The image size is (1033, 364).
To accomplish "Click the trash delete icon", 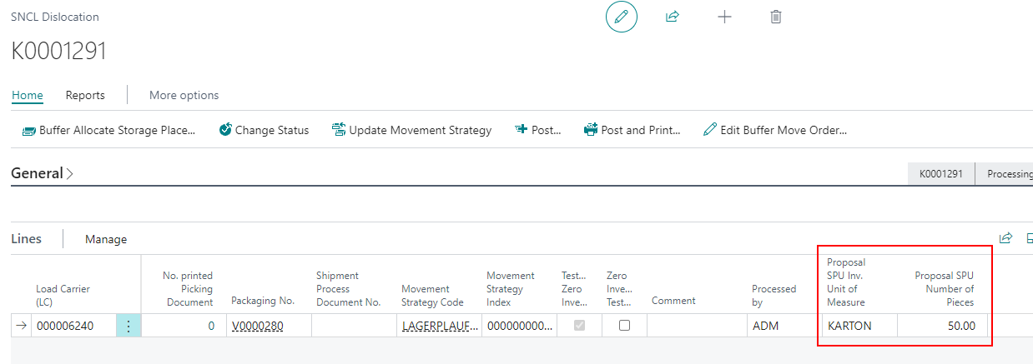I will click(775, 17).
